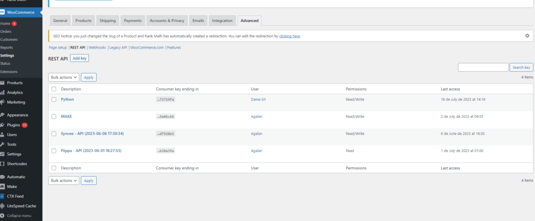Check the MAKE key row checkbox

coord(54,117)
